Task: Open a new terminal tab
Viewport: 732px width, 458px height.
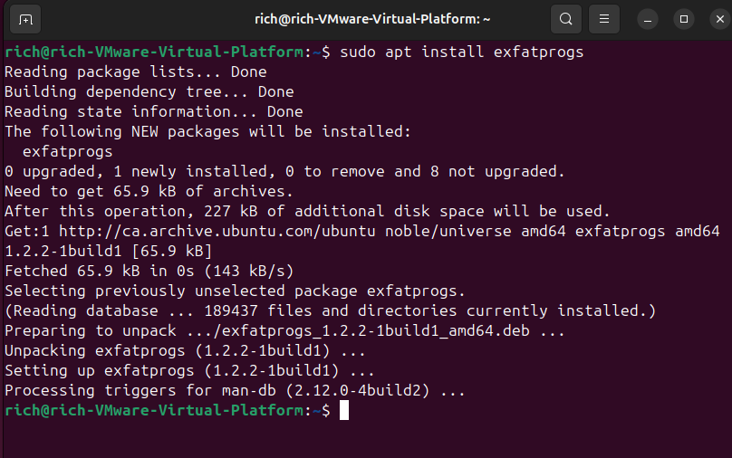Action: tap(25, 19)
